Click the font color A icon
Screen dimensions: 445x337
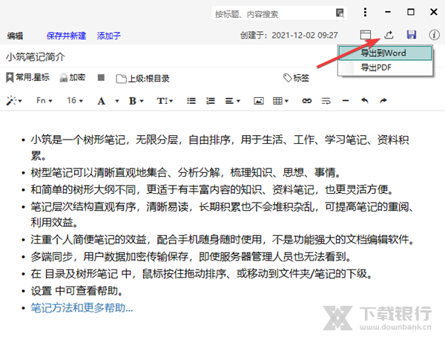pyautogui.click(x=102, y=101)
